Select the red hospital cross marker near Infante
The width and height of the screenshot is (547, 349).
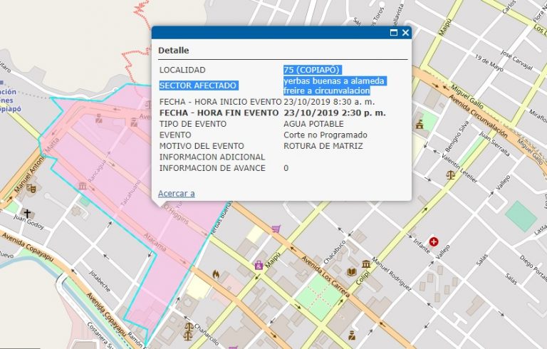(x=433, y=242)
